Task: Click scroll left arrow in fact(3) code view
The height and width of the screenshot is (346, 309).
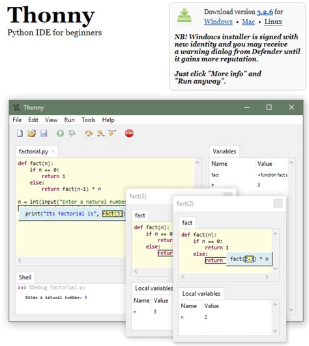Action: pos(136,271)
